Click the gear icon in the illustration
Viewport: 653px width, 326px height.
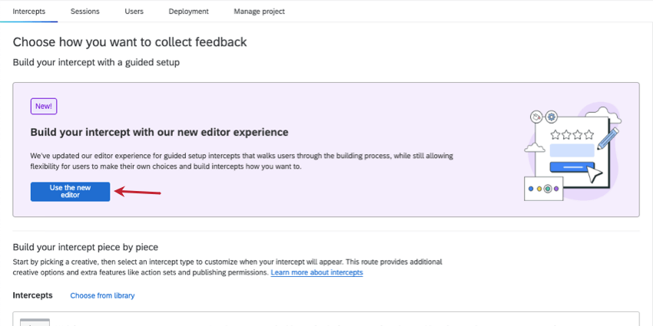(550, 117)
